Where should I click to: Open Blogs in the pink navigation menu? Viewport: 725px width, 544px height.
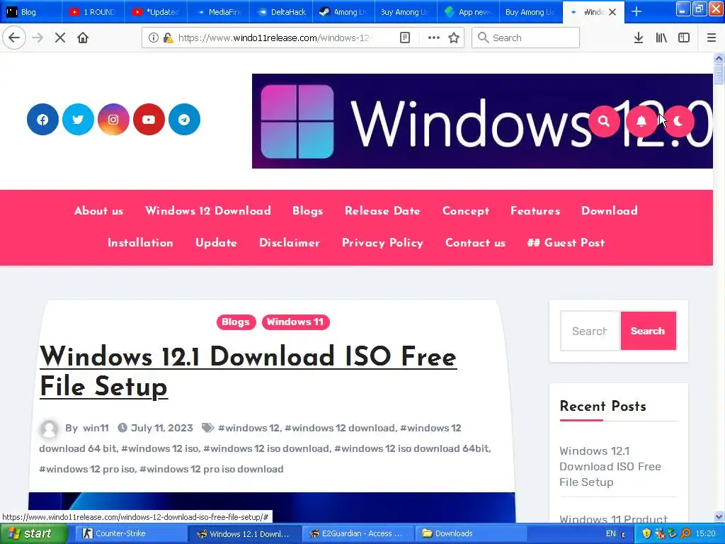click(x=307, y=211)
